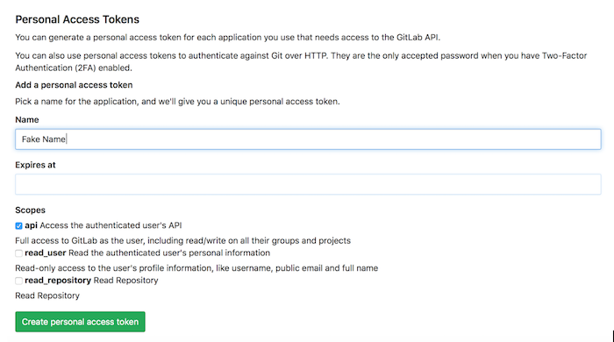
Task: Click the Name field label
Action: 27,120
